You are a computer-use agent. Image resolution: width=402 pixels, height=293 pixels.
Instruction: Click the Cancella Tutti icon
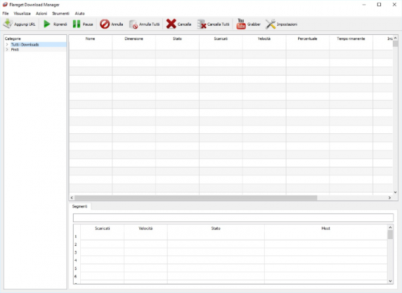202,24
